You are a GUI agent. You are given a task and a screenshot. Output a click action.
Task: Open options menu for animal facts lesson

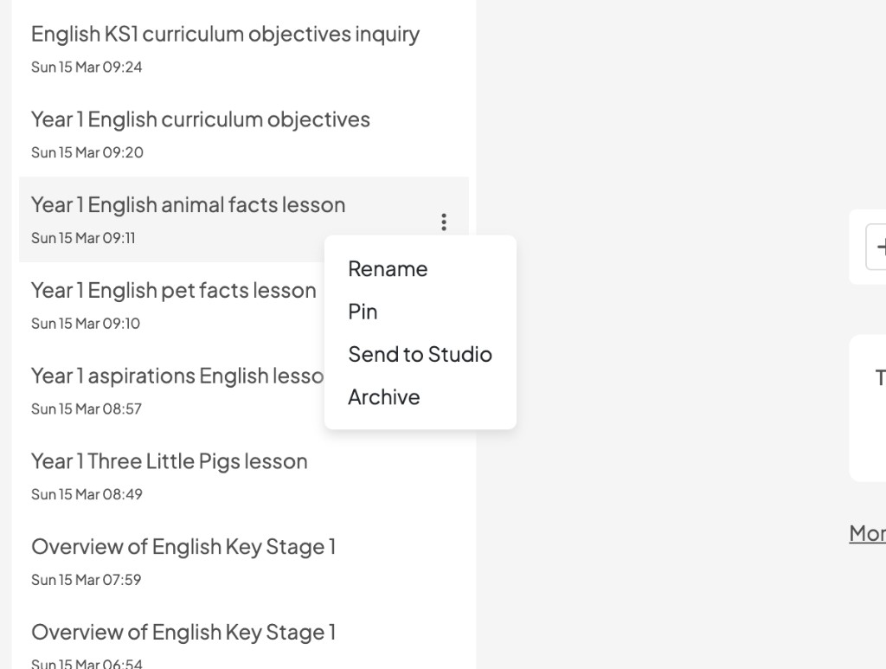(x=444, y=222)
